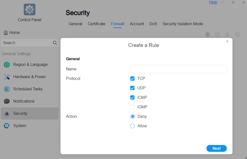Open the Help link
The image size is (247, 159).
[x=213, y=2]
